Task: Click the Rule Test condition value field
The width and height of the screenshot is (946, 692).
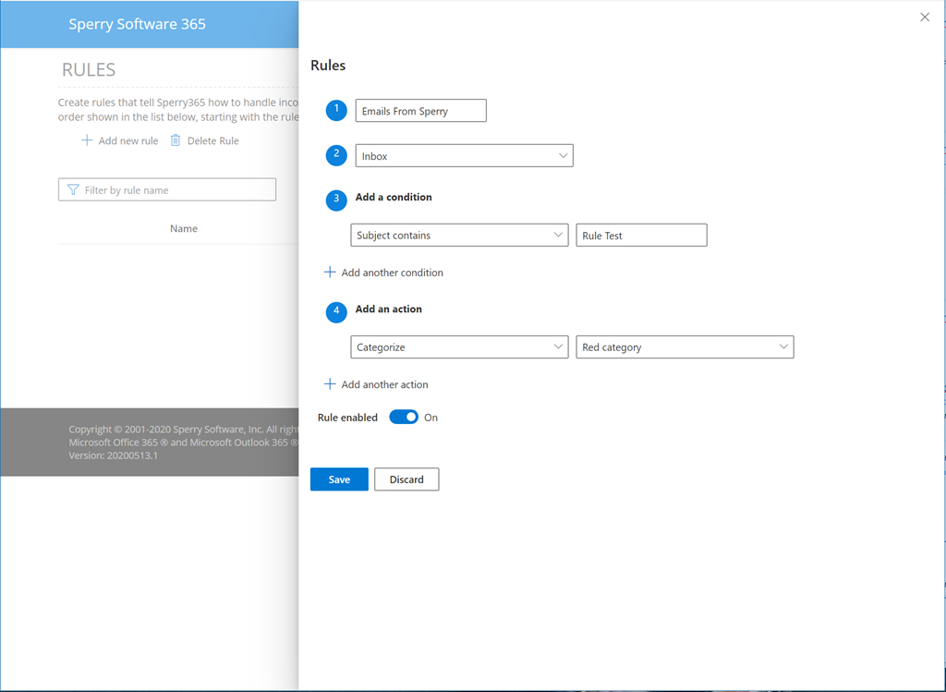Action: [641, 236]
